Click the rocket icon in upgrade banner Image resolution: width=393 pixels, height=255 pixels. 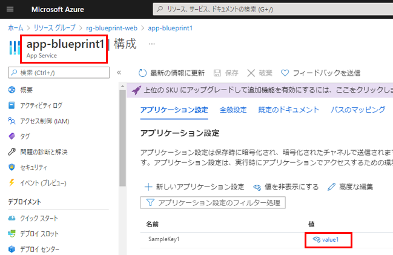coord(136,90)
